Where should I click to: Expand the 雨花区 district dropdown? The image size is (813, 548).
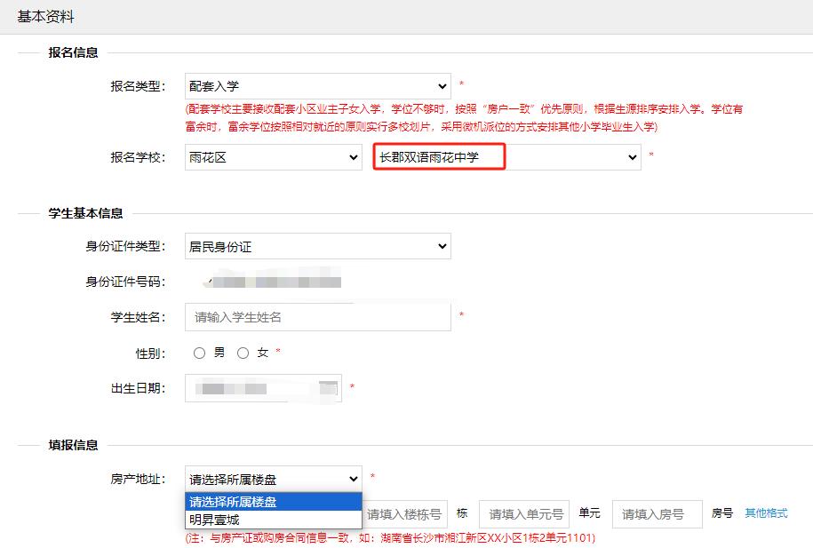[273, 157]
